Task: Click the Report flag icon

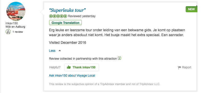Action: pos(179,67)
